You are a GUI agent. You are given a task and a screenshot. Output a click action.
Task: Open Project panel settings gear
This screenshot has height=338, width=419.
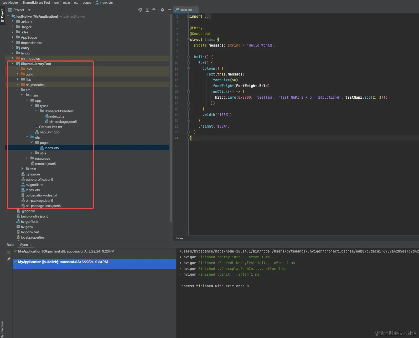click(x=163, y=10)
